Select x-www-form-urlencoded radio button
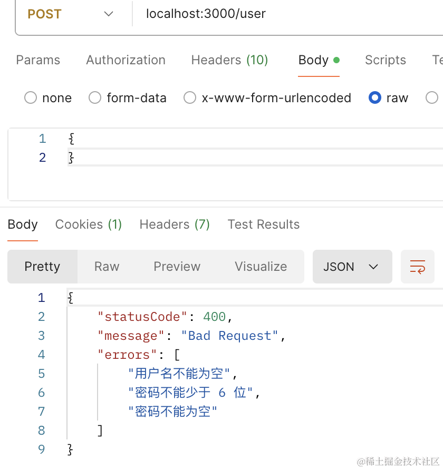The height and width of the screenshot is (470, 443). point(190,98)
